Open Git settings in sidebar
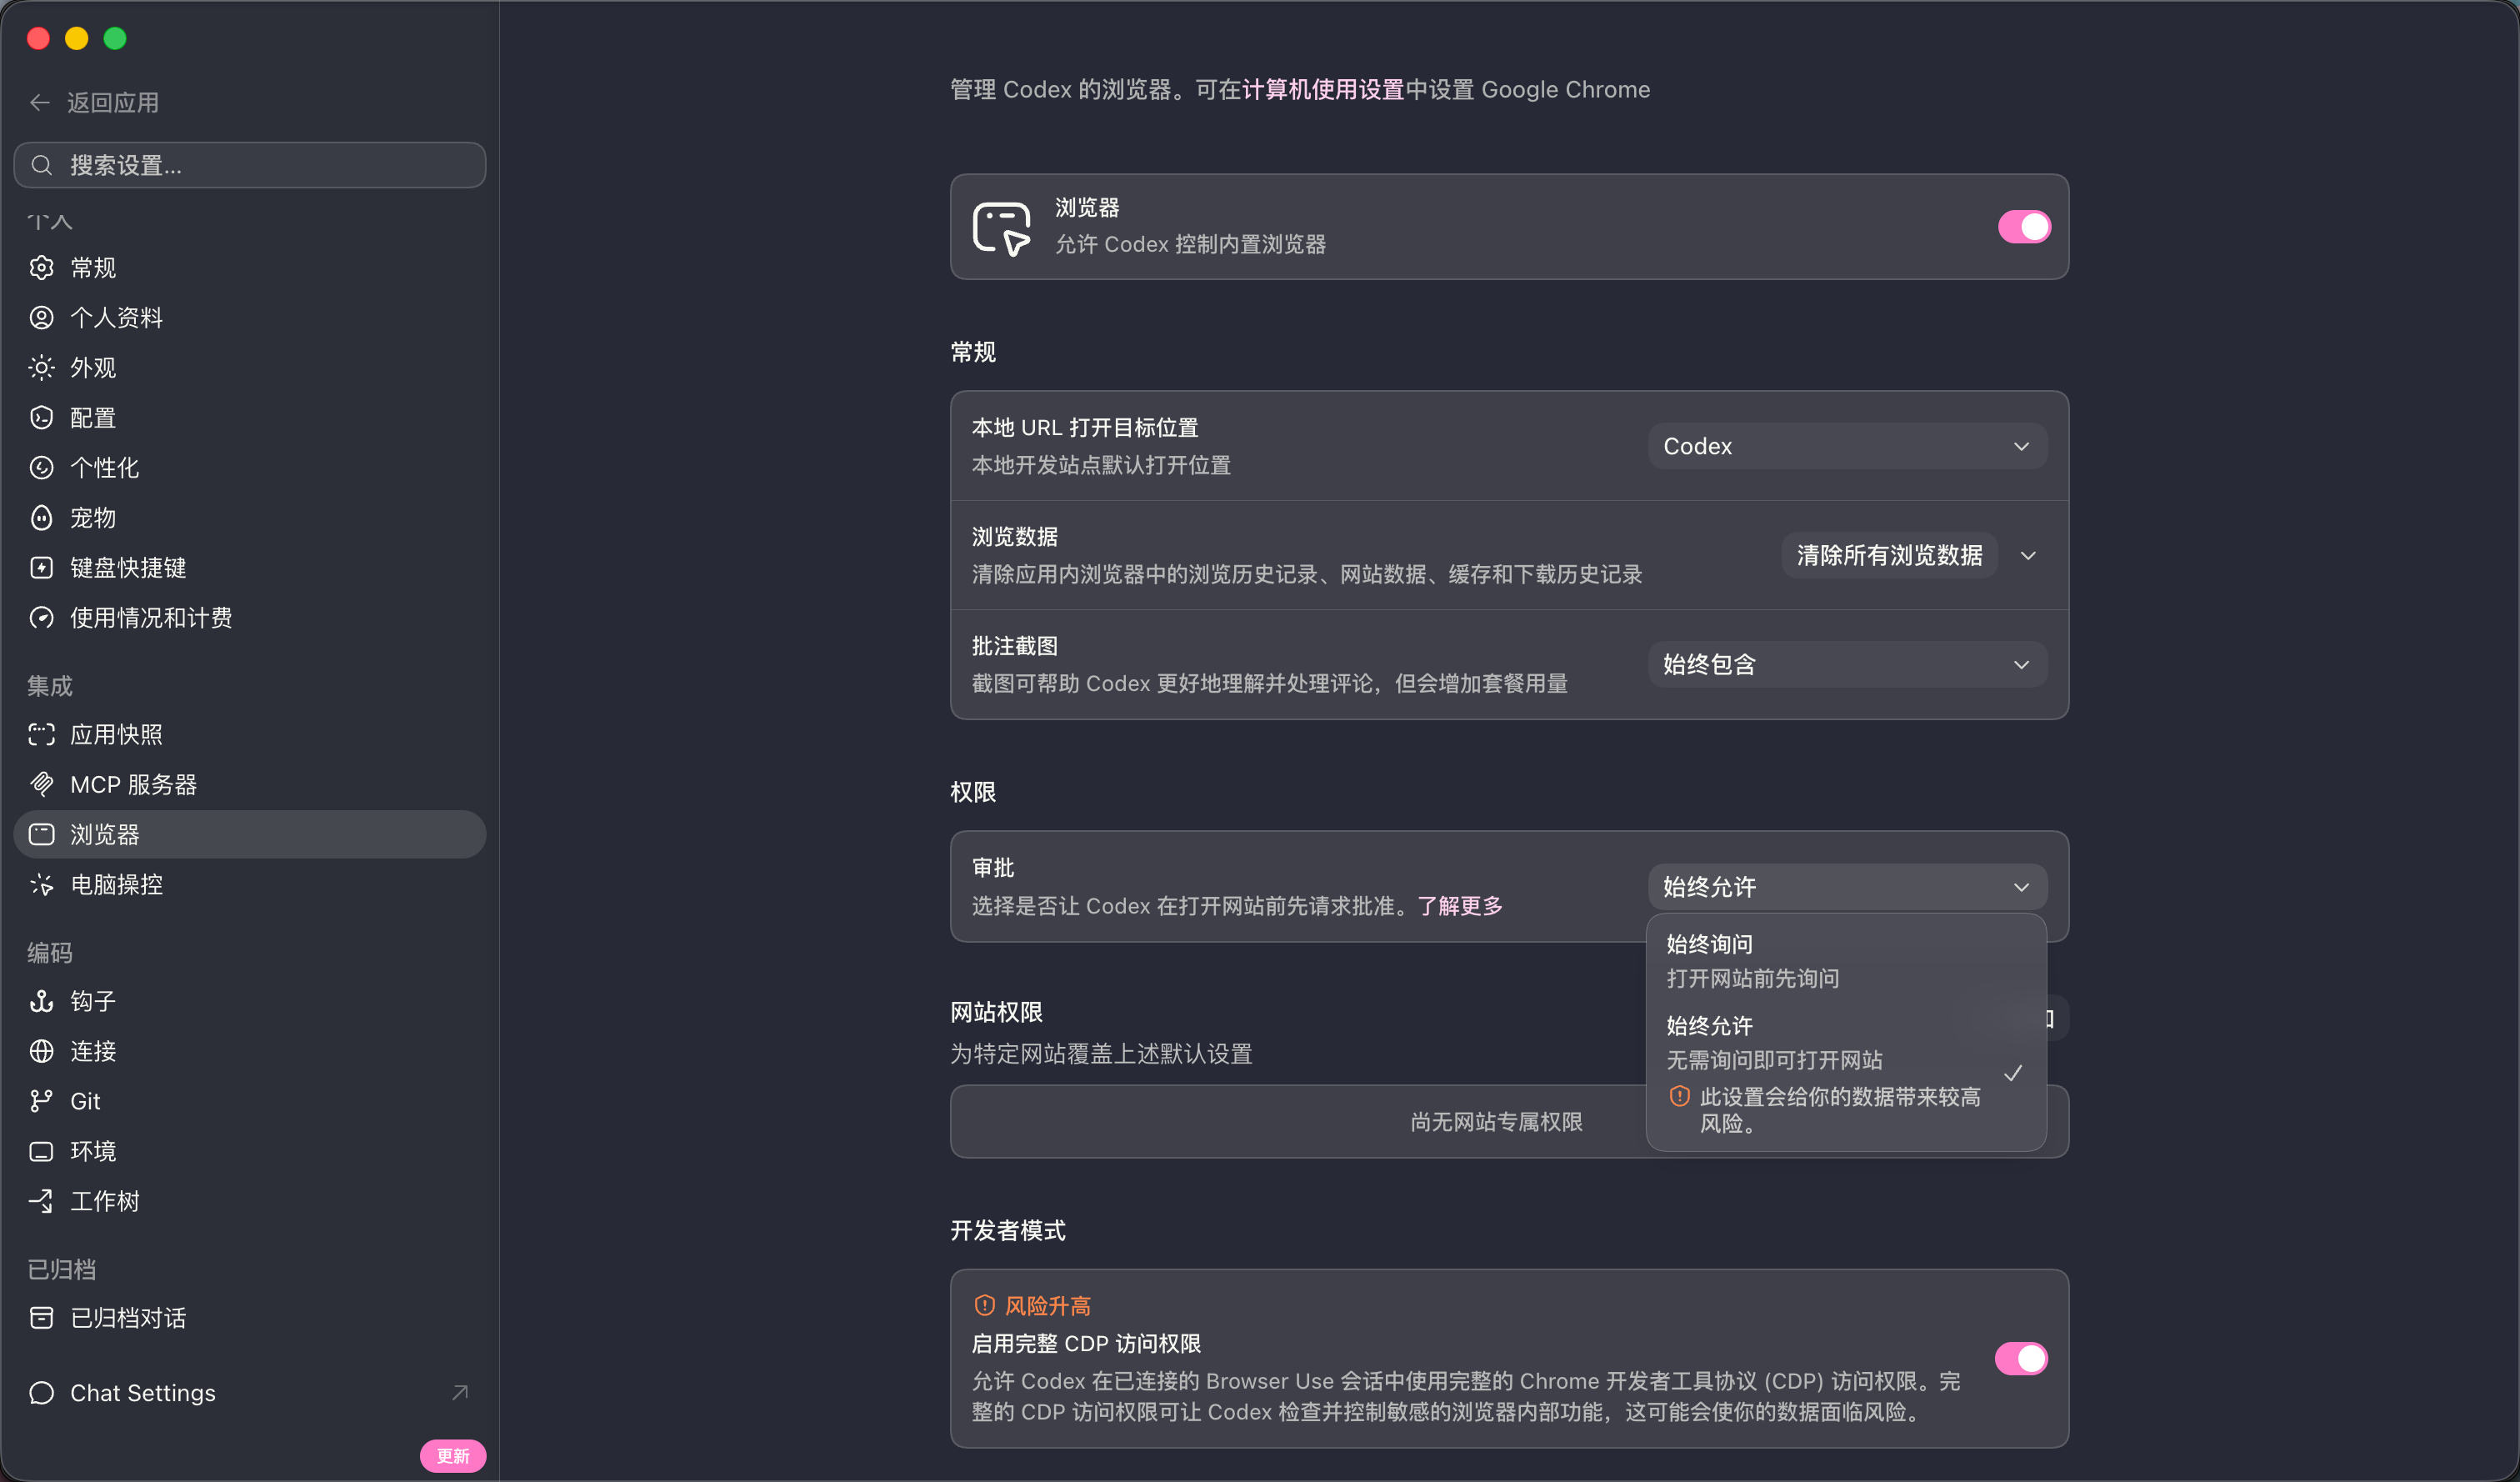This screenshot has width=2520, height=1482. pyautogui.click(x=250, y=1101)
